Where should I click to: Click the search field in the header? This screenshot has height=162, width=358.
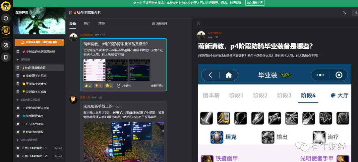tap(355, 13)
